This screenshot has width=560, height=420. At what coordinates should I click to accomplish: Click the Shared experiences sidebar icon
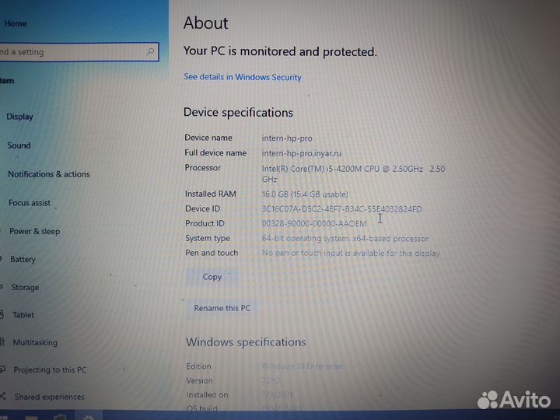tap(3, 396)
